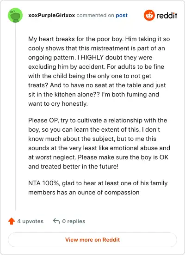This screenshot has height=255, width=185.
Task: Click the reddit wordmark text logo
Action: coord(167,15)
